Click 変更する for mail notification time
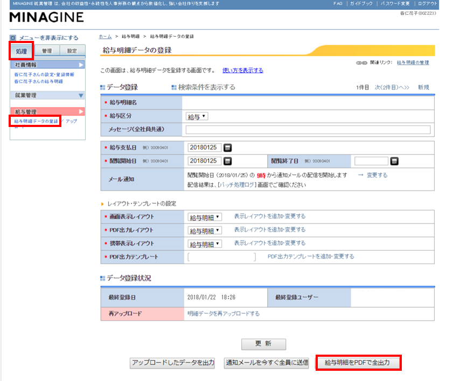 point(377,175)
